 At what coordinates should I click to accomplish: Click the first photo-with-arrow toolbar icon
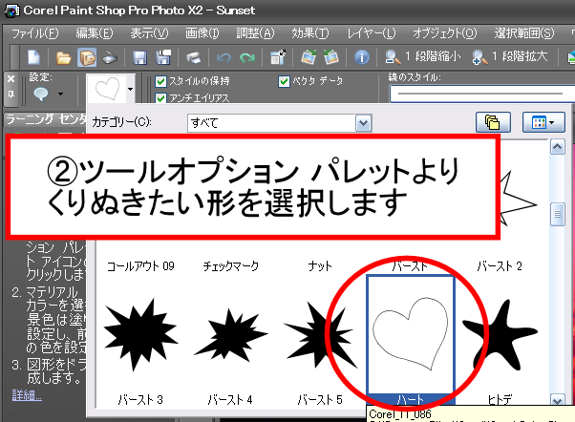(309, 57)
